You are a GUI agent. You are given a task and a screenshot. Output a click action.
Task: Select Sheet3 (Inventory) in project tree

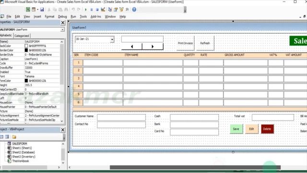tap(24, 157)
